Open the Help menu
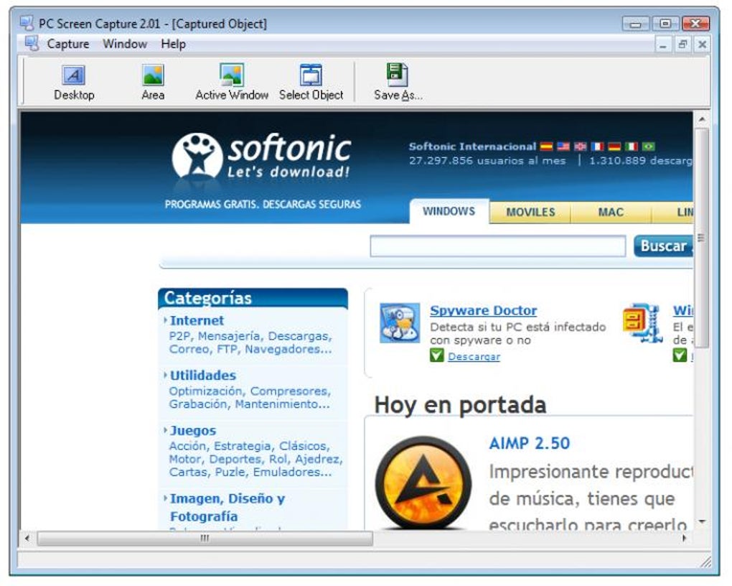This screenshot has height=586, width=732. [173, 44]
